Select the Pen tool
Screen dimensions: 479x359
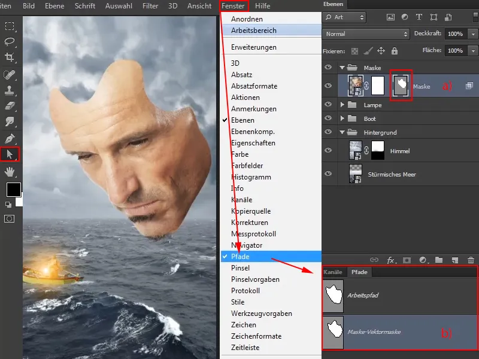tap(10, 139)
